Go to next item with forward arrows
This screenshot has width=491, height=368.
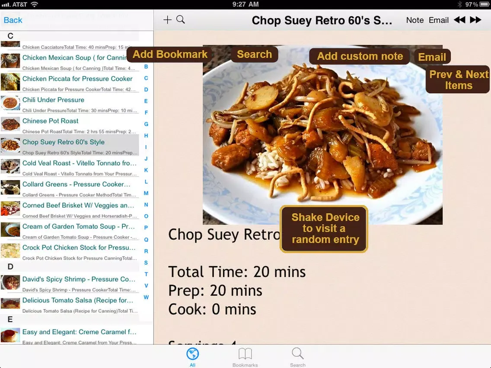click(x=475, y=20)
